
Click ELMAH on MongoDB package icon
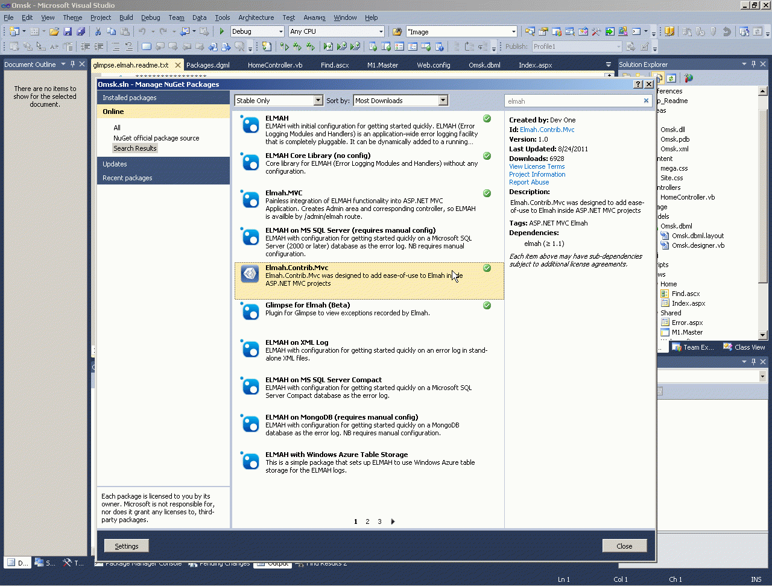pos(250,424)
